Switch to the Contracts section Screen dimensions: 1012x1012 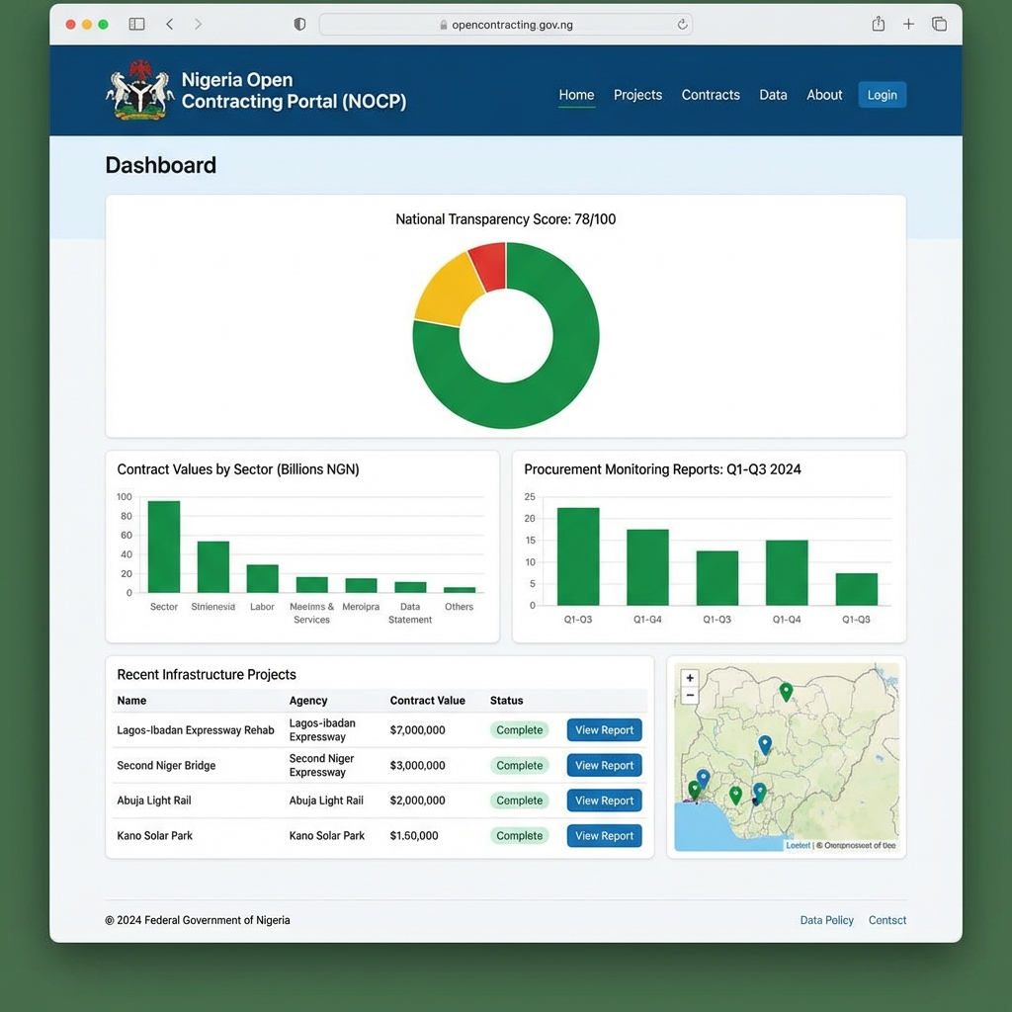pyautogui.click(x=711, y=95)
